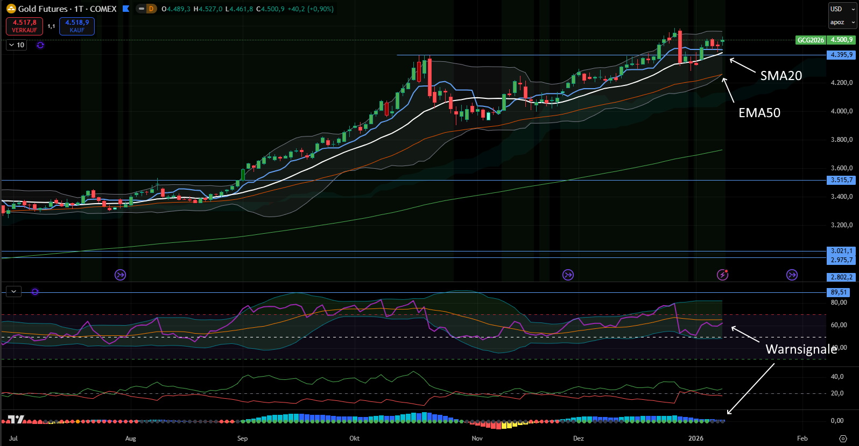Select the blue 4.395,9 horizontal line label
This screenshot has height=446, width=859.
click(x=841, y=55)
